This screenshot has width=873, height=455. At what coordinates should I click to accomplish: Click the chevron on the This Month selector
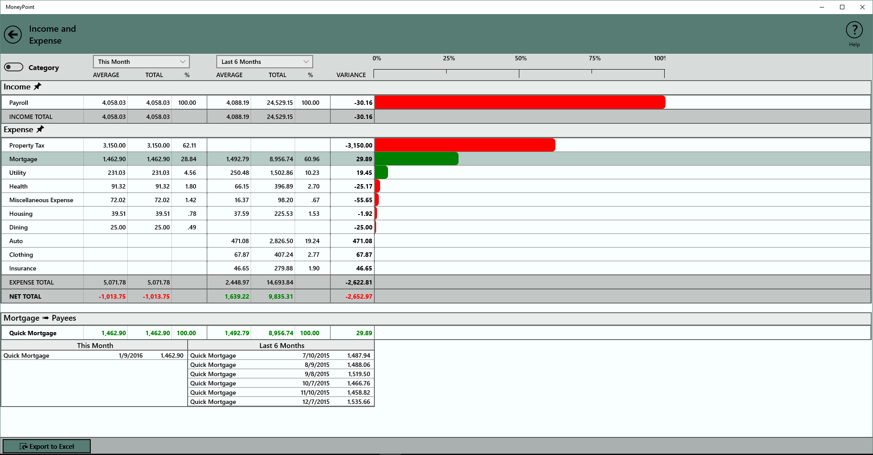pos(183,61)
